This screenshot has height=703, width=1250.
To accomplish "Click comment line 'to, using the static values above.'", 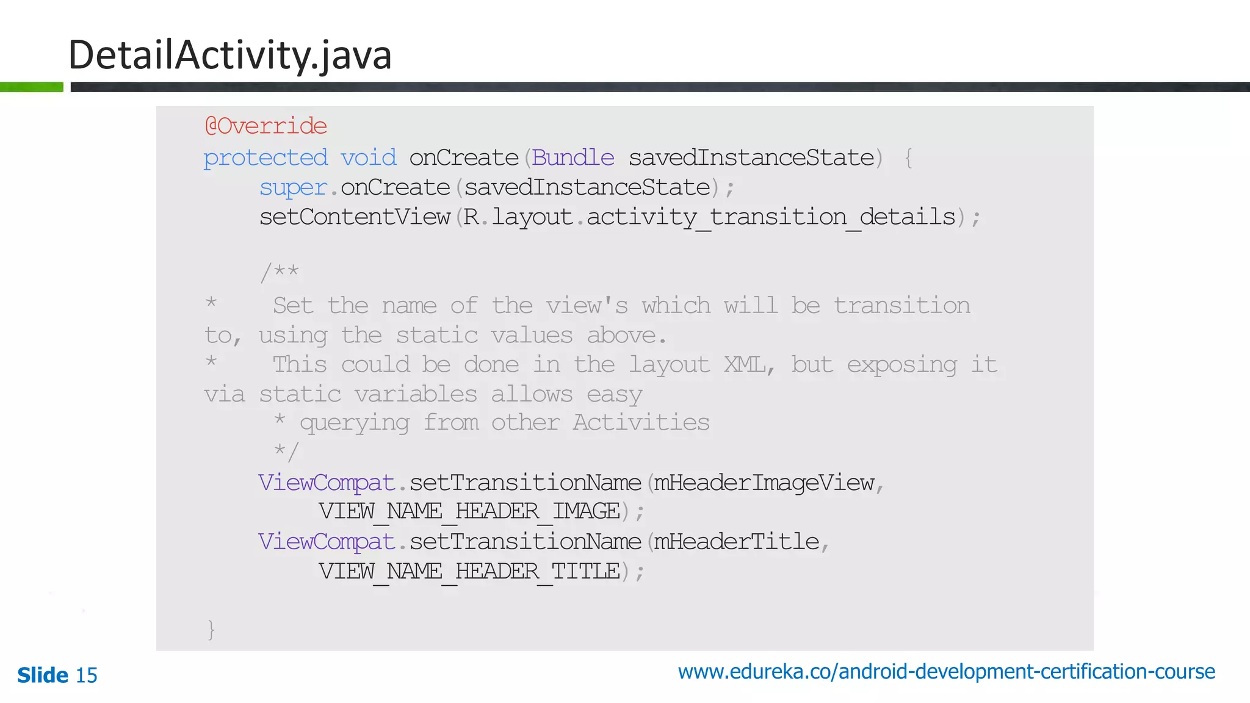I will (435, 335).
